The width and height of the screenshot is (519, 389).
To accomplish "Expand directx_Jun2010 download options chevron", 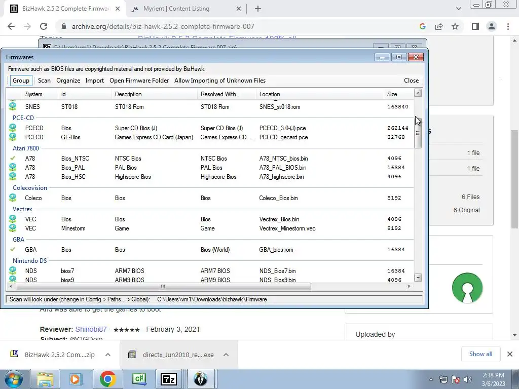I will pos(226,355).
